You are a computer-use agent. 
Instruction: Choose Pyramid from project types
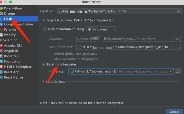tap(10, 29)
